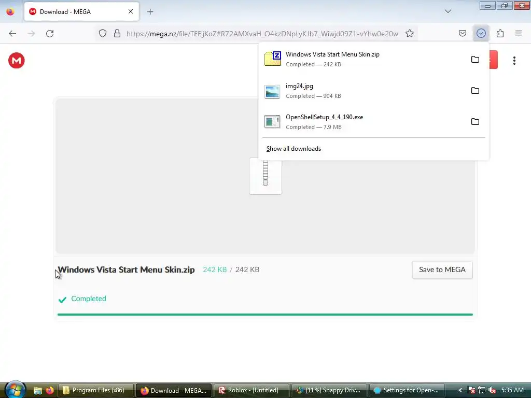
Task: Close the Download - MEGA tab
Action: point(131,11)
